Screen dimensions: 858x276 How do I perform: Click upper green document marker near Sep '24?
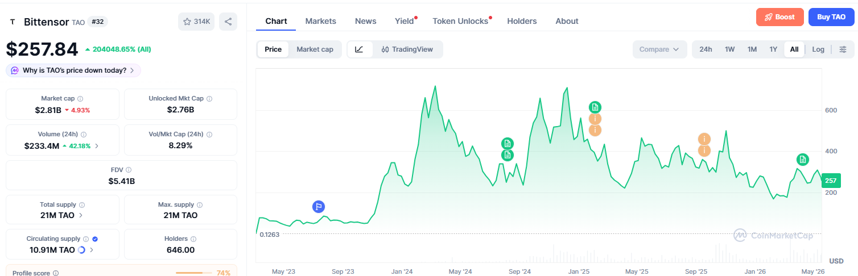[x=508, y=144]
